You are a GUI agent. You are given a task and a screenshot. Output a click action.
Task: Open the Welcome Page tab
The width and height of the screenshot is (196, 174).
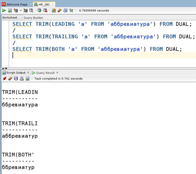click(x=17, y=4)
